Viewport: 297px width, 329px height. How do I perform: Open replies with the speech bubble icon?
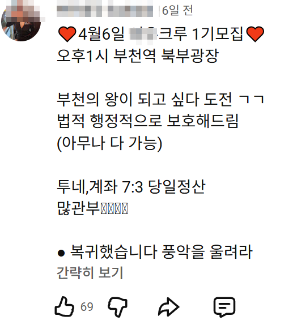(224, 307)
